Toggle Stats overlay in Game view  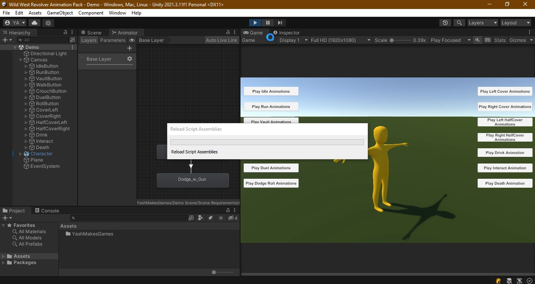tap(500, 40)
